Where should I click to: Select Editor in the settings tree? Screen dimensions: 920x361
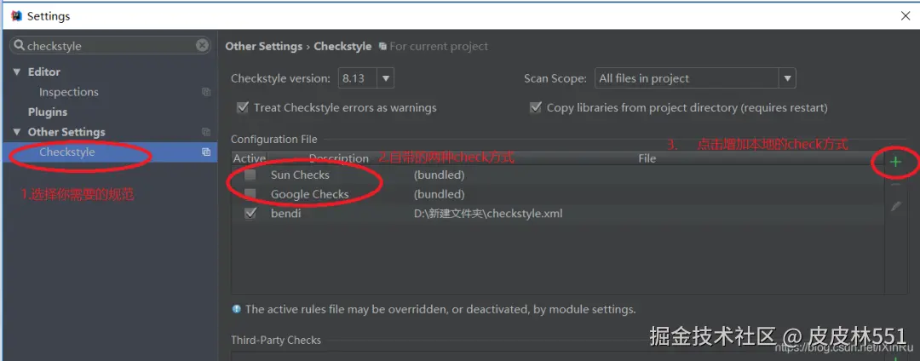44,72
